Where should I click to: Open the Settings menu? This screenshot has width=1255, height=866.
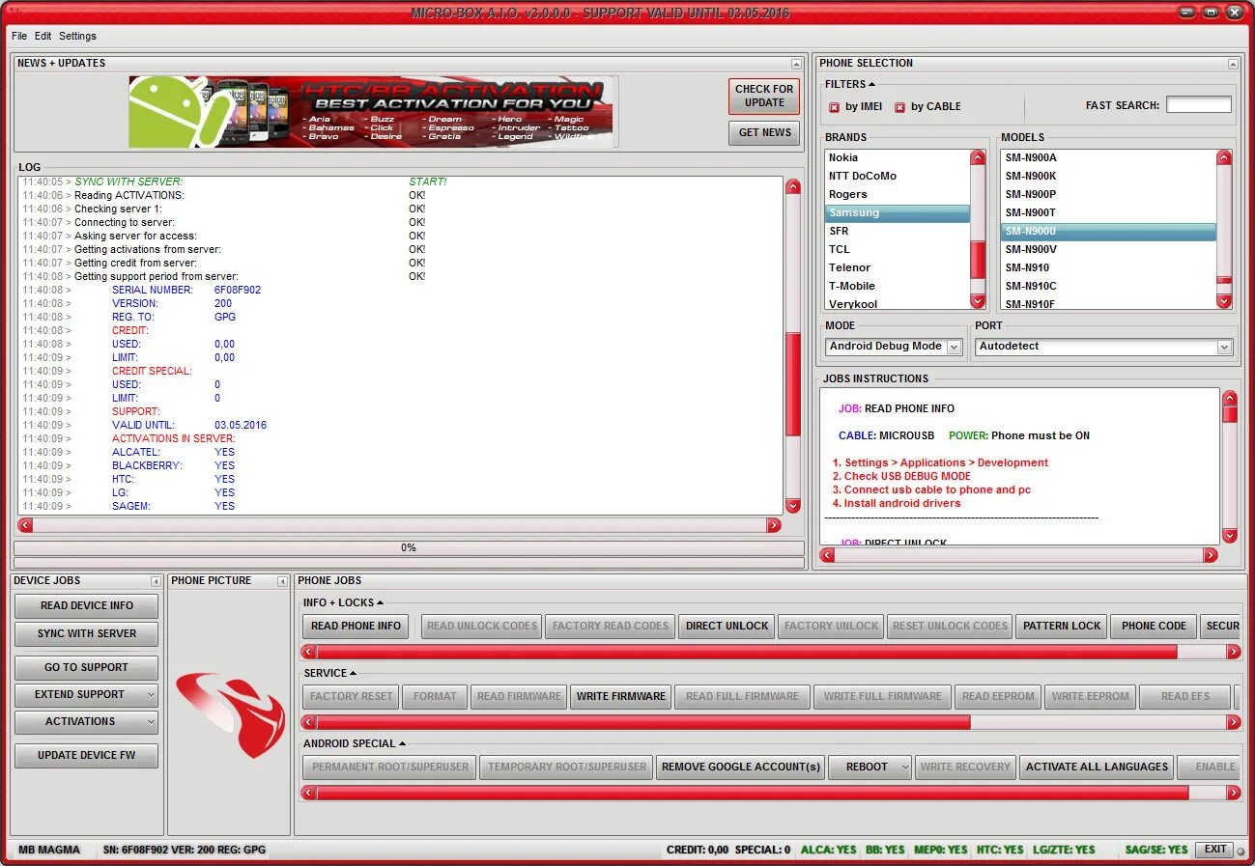77,36
